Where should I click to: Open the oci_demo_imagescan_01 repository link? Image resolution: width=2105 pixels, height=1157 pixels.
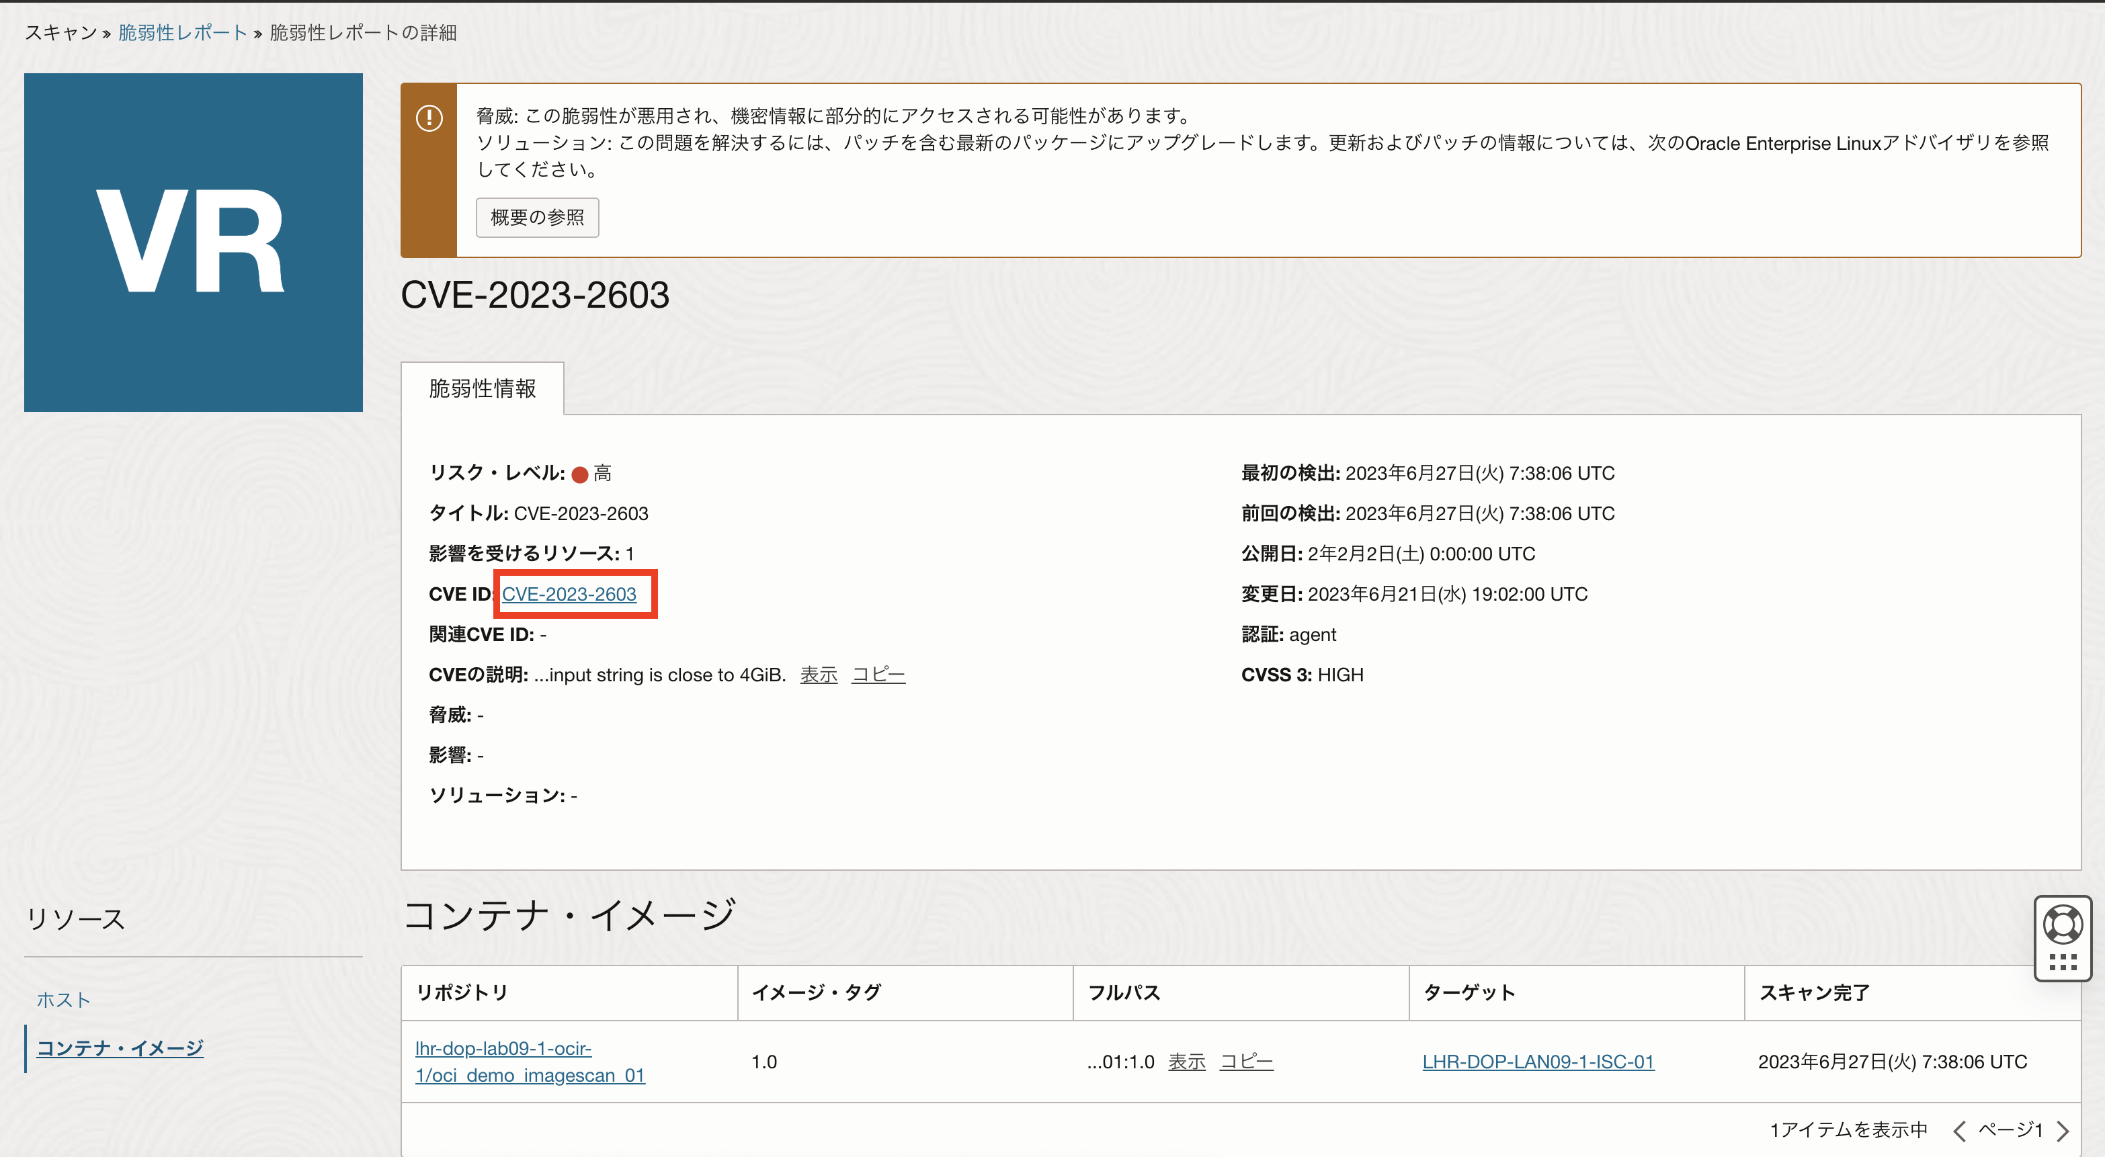[530, 1060]
